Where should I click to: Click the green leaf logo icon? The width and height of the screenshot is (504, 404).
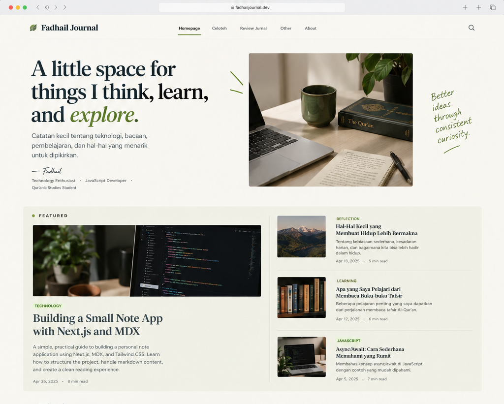[33, 28]
